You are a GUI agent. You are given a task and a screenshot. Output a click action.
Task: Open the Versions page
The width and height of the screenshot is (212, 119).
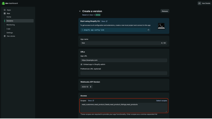[20, 21]
